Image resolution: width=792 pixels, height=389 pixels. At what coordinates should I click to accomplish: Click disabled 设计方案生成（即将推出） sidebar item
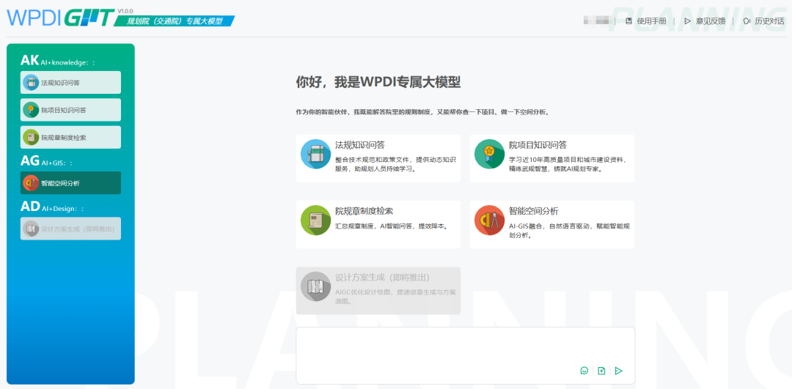point(70,229)
